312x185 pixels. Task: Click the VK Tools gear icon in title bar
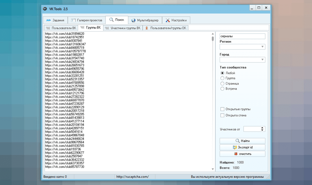click(x=45, y=8)
